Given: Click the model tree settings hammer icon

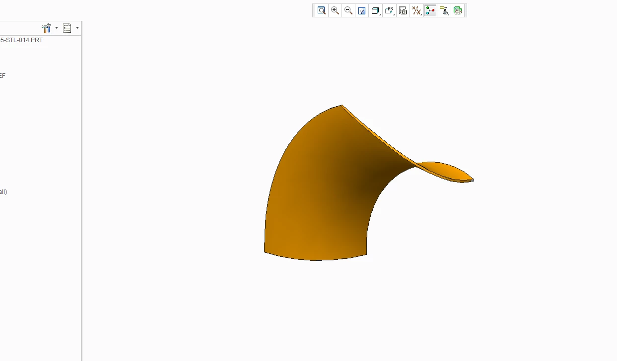Looking at the screenshot, I should 47,28.
